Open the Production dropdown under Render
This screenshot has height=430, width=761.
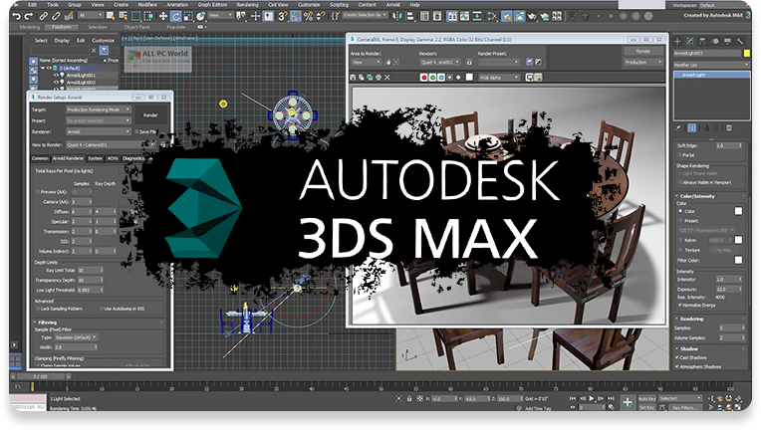[643, 62]
